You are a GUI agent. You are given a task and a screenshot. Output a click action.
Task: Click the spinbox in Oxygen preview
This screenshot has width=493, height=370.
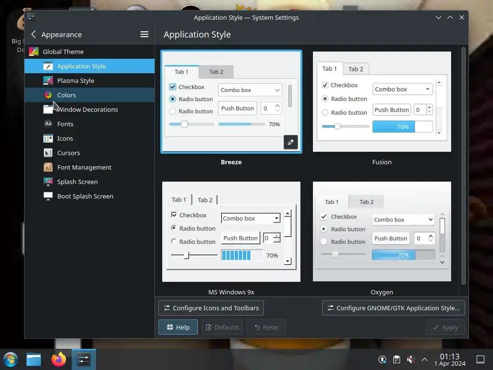424,238
